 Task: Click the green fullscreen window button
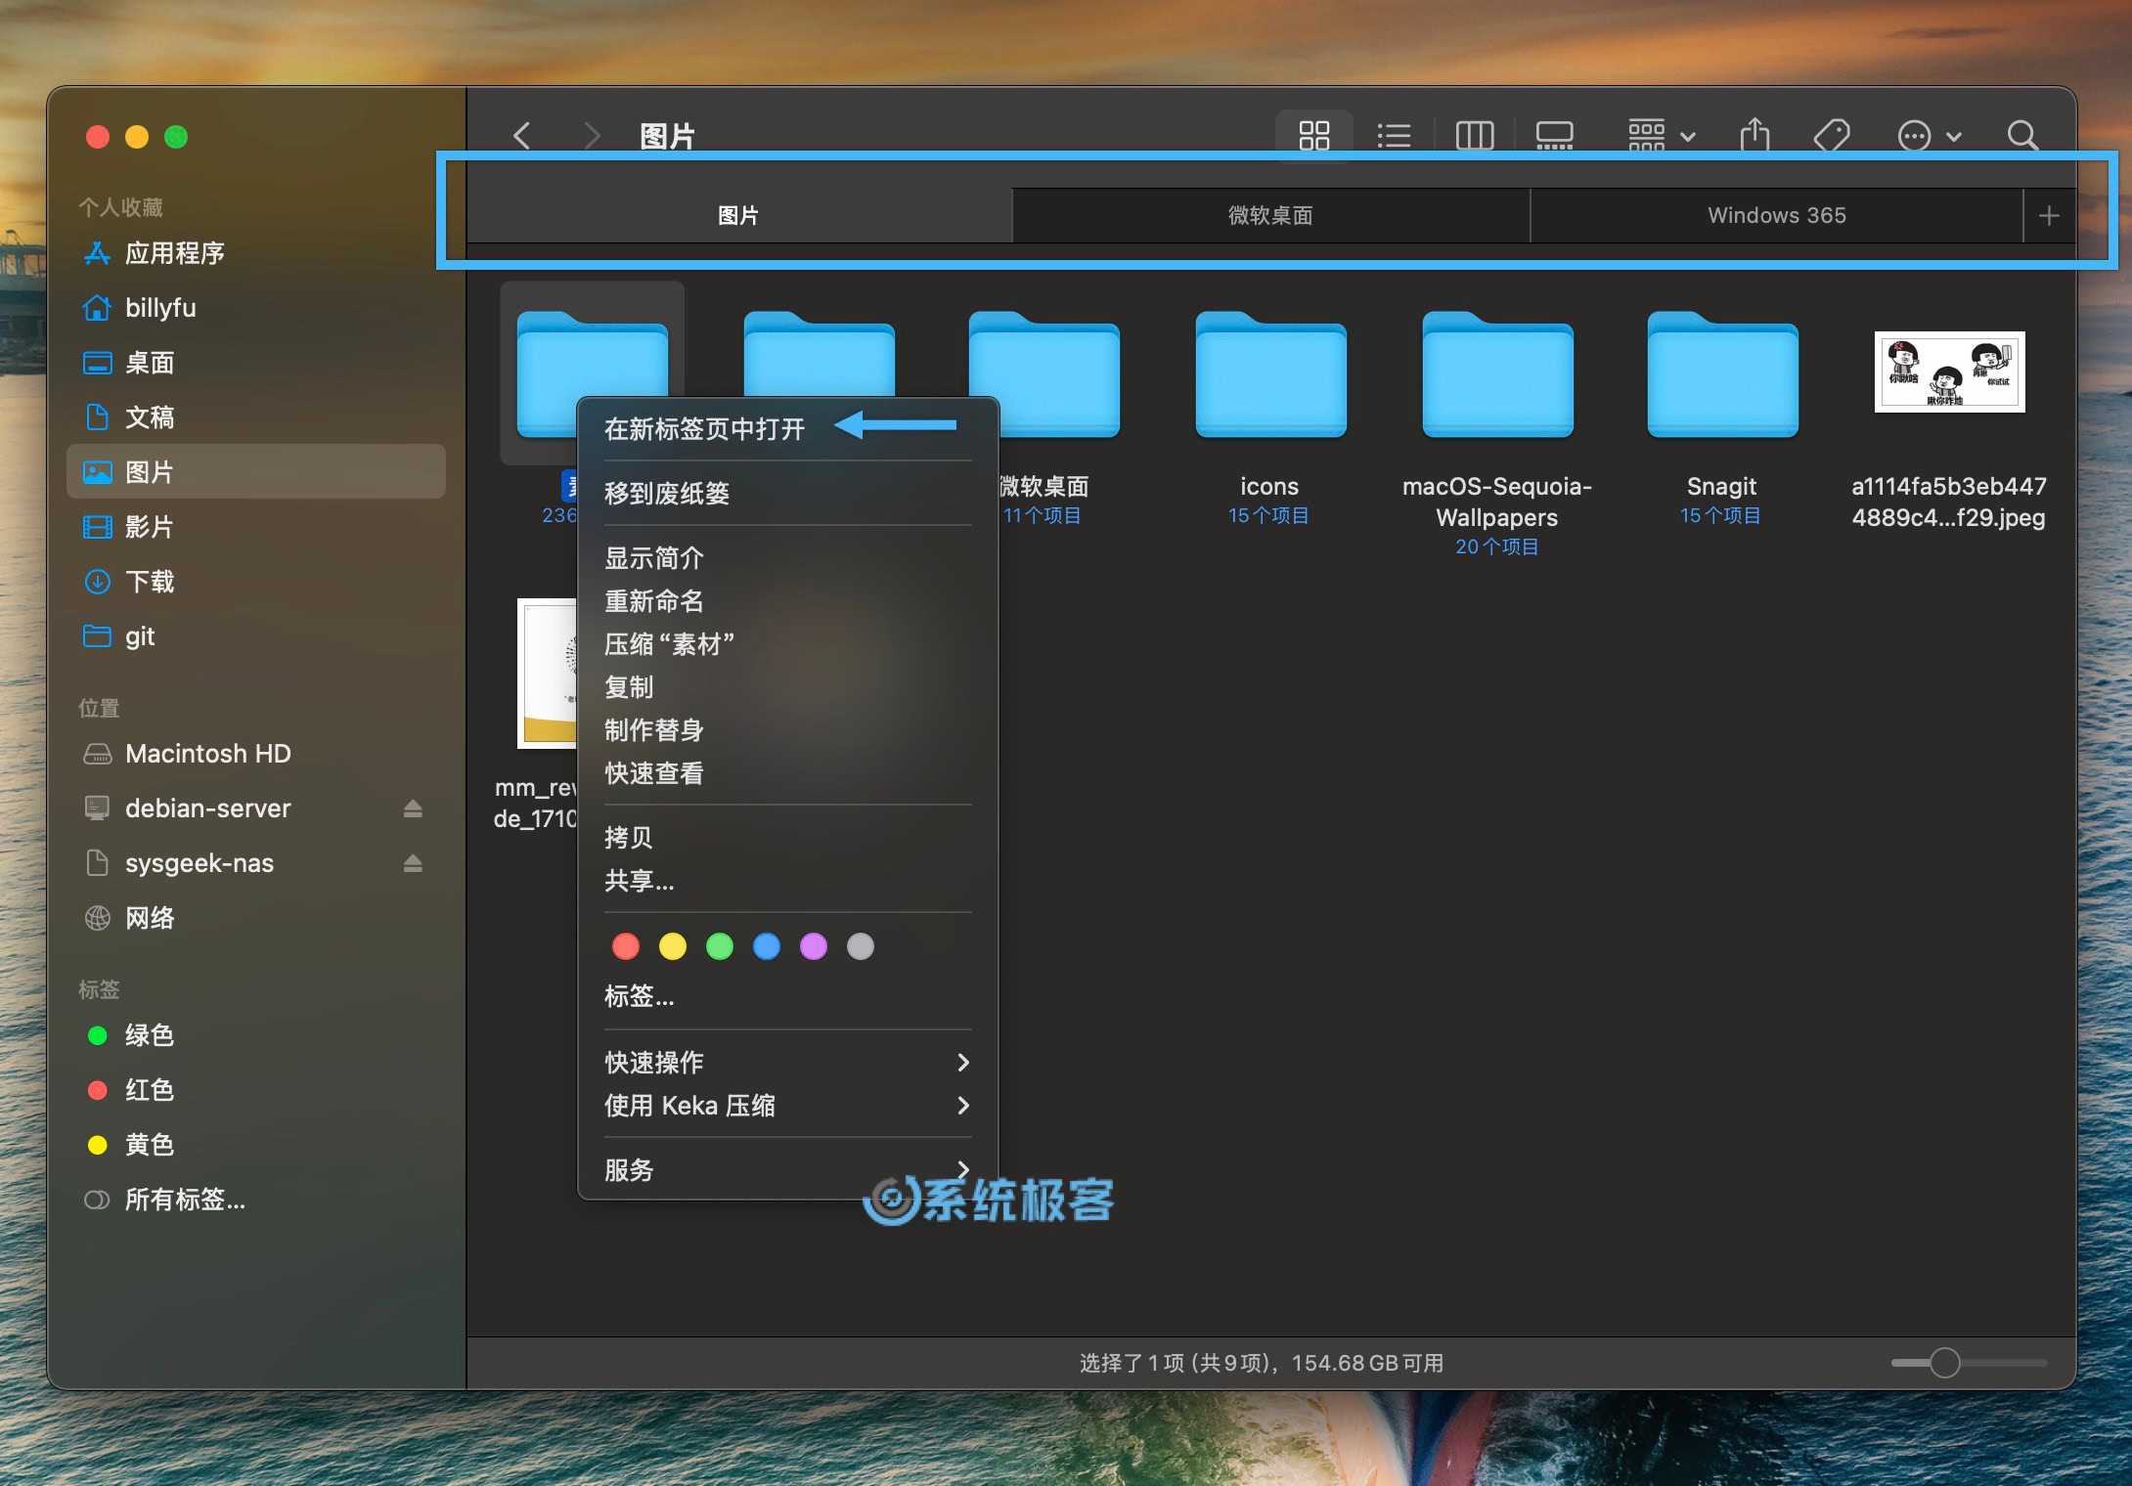(x=176, y=137)
